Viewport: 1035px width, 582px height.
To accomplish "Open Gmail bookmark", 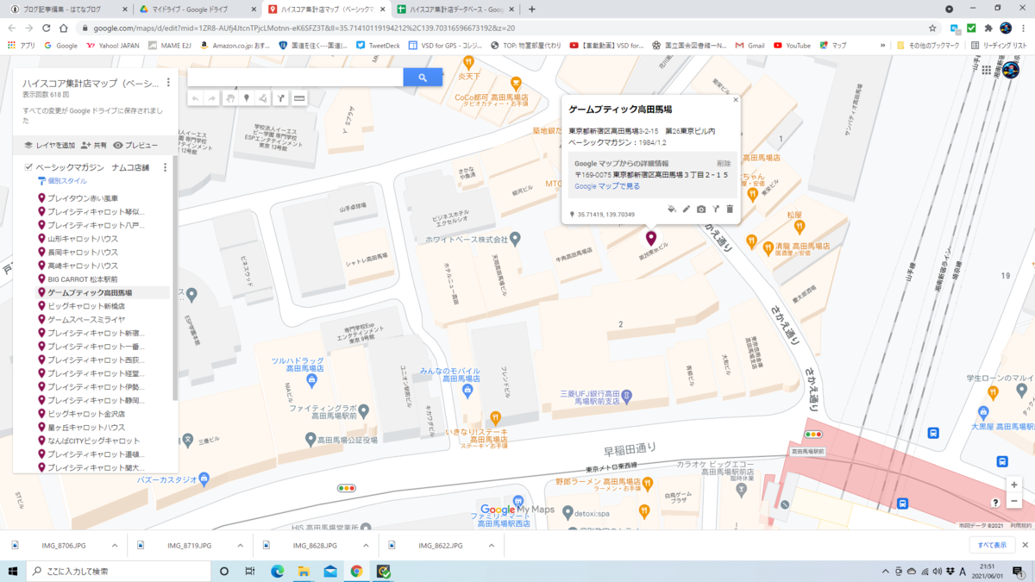I will click(750, 46).
